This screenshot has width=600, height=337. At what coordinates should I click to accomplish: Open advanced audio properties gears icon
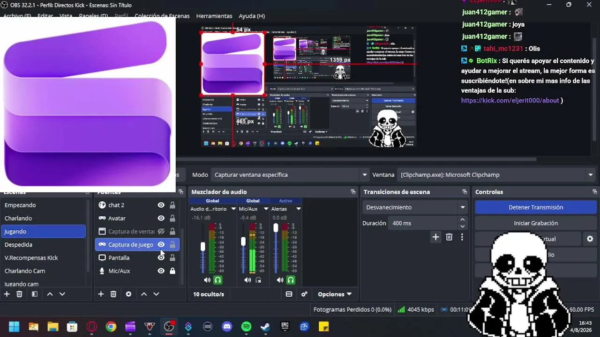click(x=304, y=294)
